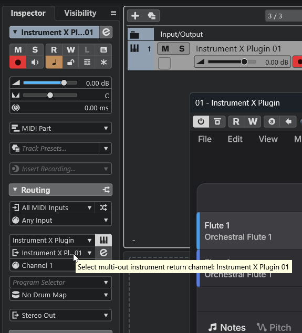Click the Listen (L) button in Inspector

click(87, 50)
